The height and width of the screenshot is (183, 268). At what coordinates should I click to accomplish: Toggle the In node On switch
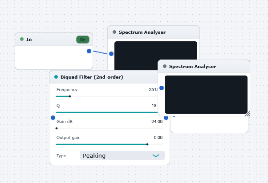coord(83,40)
